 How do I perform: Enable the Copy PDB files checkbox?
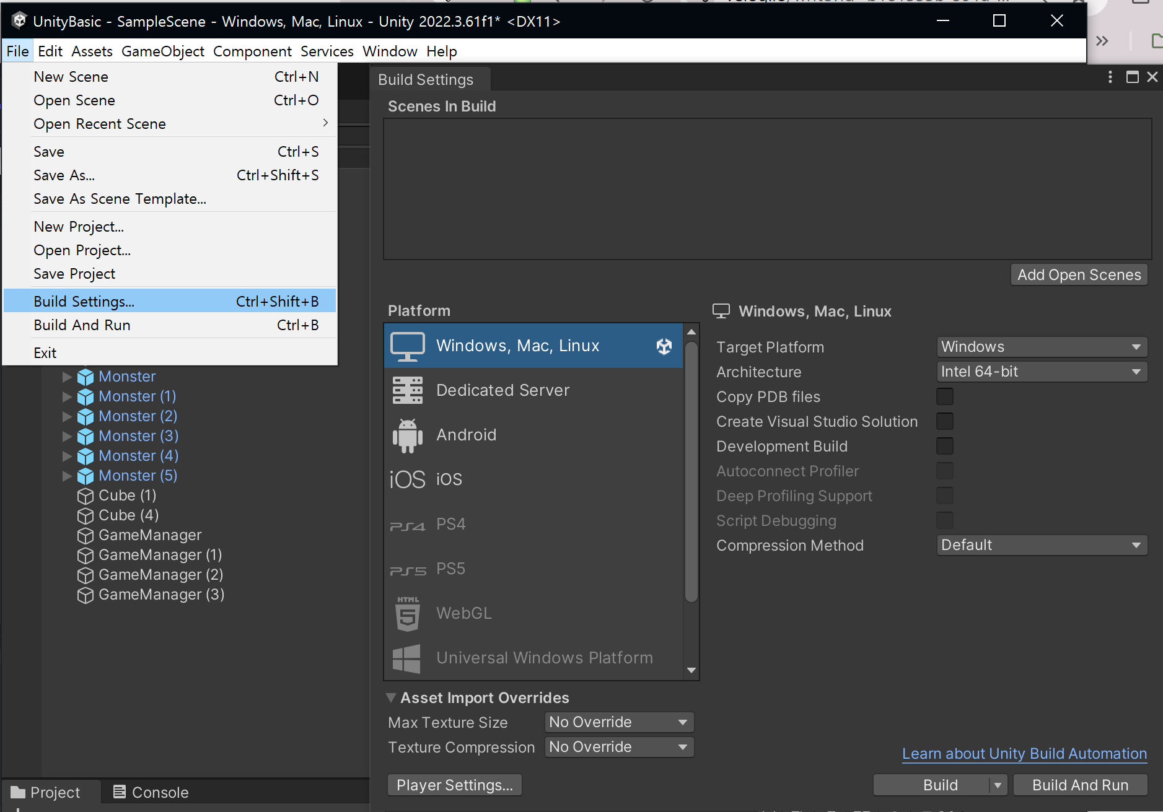(945, 396)
